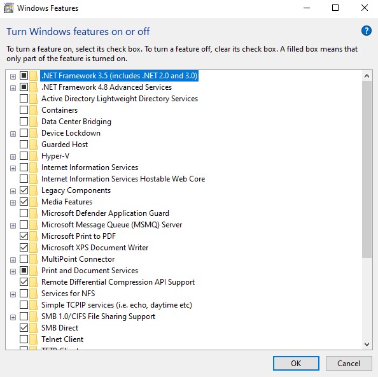This screenshot has height=377, width=378.
Task: Uncheck the Media Features checkbox
Action: pyautogui.click(x=24, y=201)
